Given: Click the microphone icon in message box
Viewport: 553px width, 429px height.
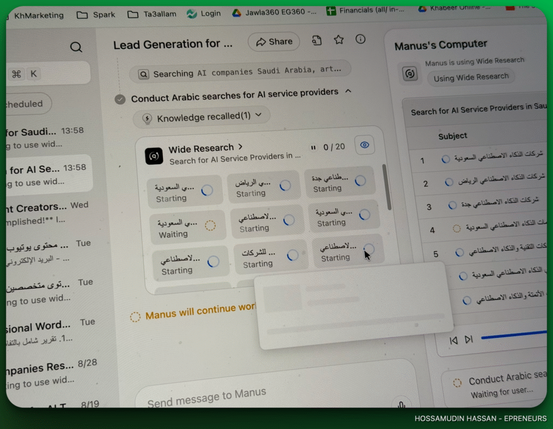Looking at the screenshot, I should [401, 404].
